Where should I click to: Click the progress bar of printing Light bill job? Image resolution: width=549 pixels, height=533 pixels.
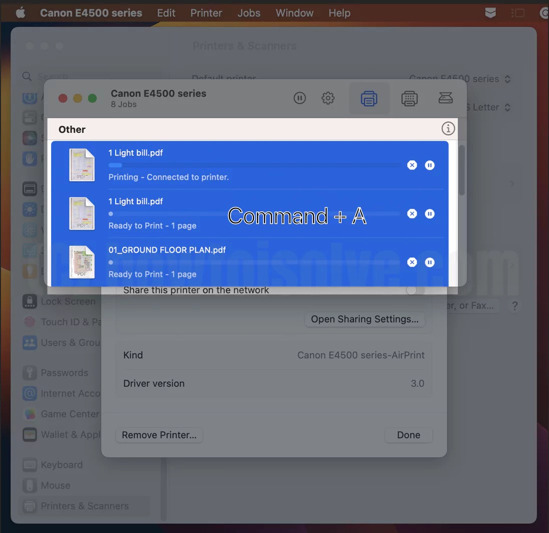coord(254,165)
